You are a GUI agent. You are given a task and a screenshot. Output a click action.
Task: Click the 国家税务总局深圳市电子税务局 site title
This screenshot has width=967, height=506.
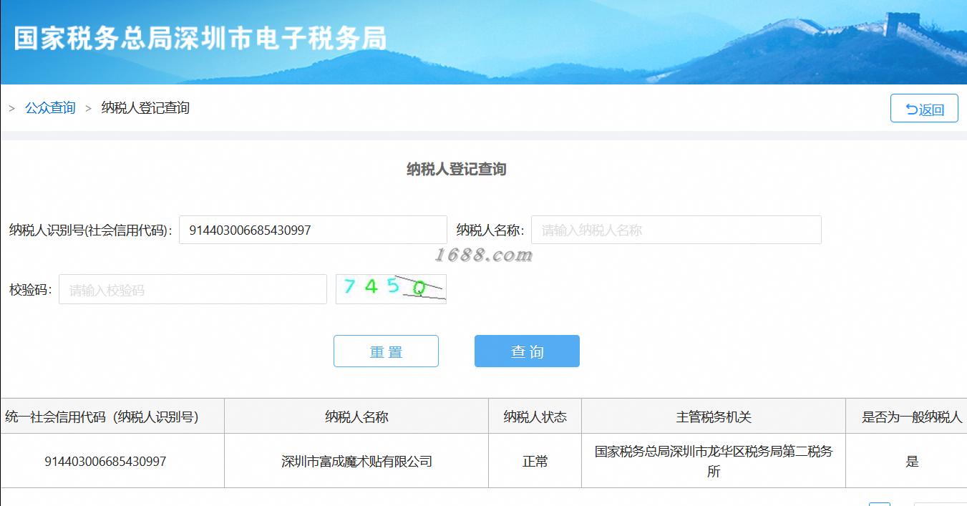tap(200, 39)
